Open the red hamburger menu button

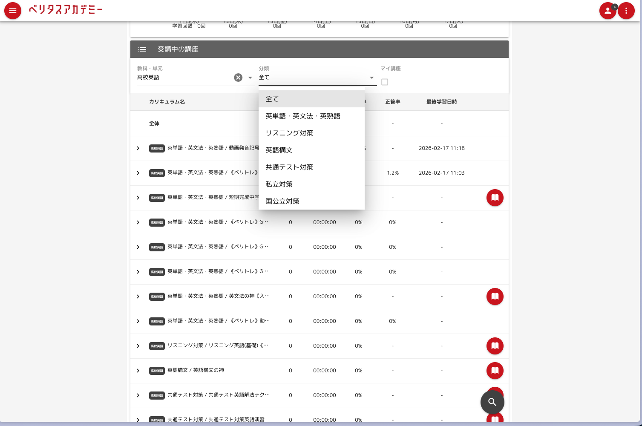[13, 11]
